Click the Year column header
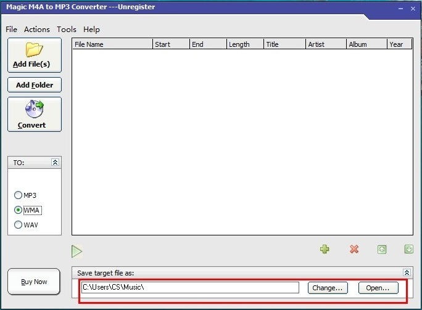This screenshot has height=310, width=422. (399, 44)
